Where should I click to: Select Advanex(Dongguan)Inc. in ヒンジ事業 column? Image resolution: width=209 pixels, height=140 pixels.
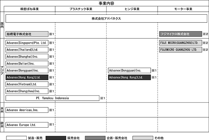pyautogui.click(x=129, y=71)
